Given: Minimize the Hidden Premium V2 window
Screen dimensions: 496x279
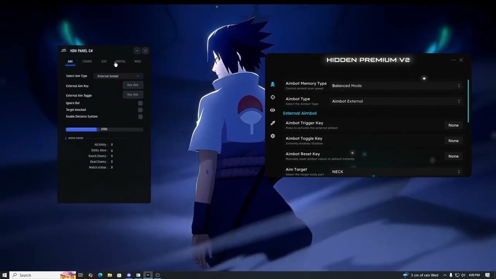Looking at the screenshot, I should (453, 60).
